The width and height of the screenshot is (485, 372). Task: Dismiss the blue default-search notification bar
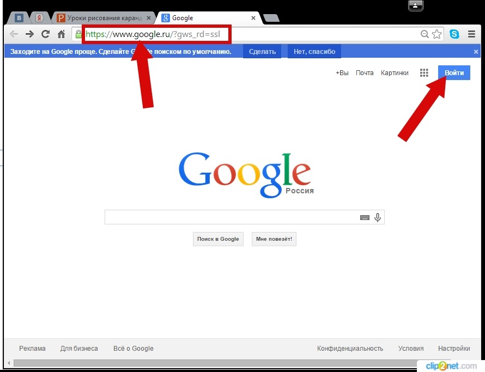point(476,52)
